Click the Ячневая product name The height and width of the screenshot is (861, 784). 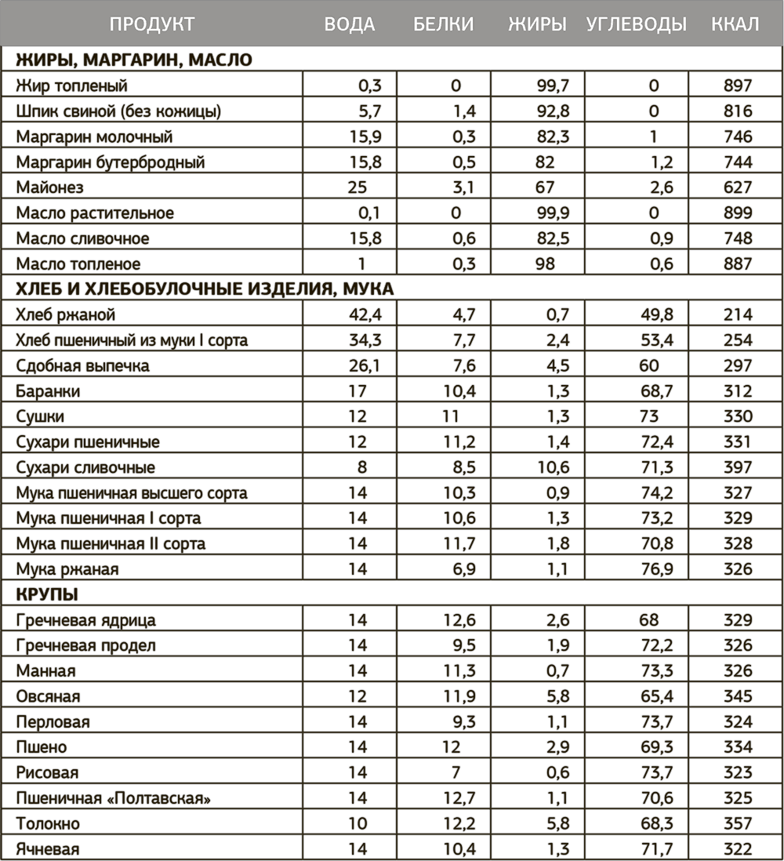[x=48, y=849]
